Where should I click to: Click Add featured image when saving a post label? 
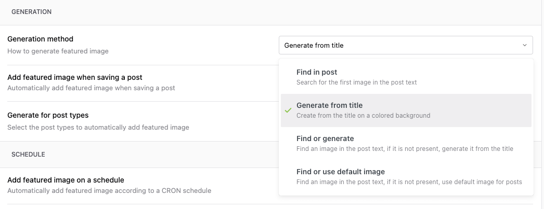point(75,77)
